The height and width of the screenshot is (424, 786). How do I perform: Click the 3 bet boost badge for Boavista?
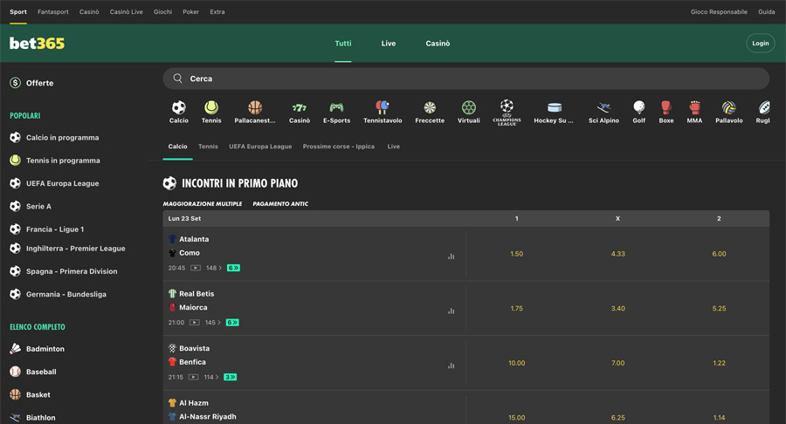coord(230,377)
